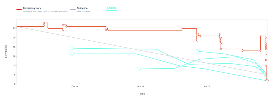Select the lower cyan spike circle near Oct 29
The image size is (275, 100).
(72, 54)
